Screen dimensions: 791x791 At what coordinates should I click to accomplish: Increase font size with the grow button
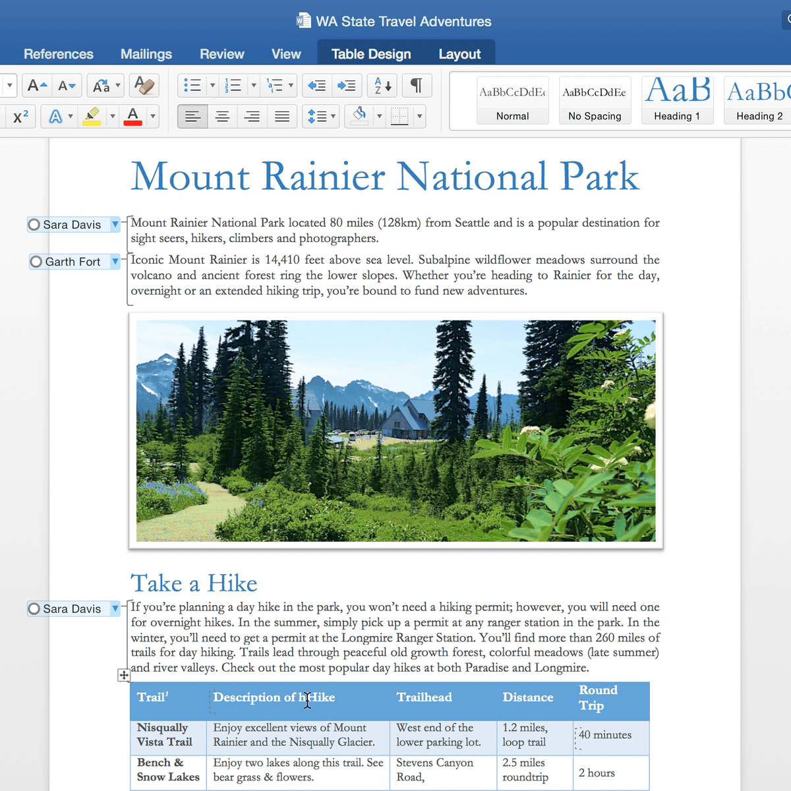tap(37, 86)
